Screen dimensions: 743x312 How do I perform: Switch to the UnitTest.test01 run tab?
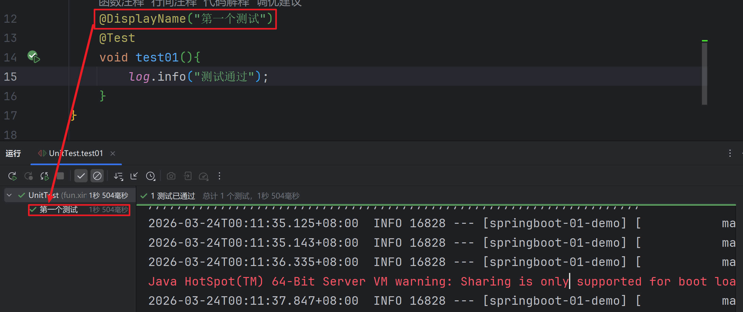pyautogui.click(x=76, y=153)
